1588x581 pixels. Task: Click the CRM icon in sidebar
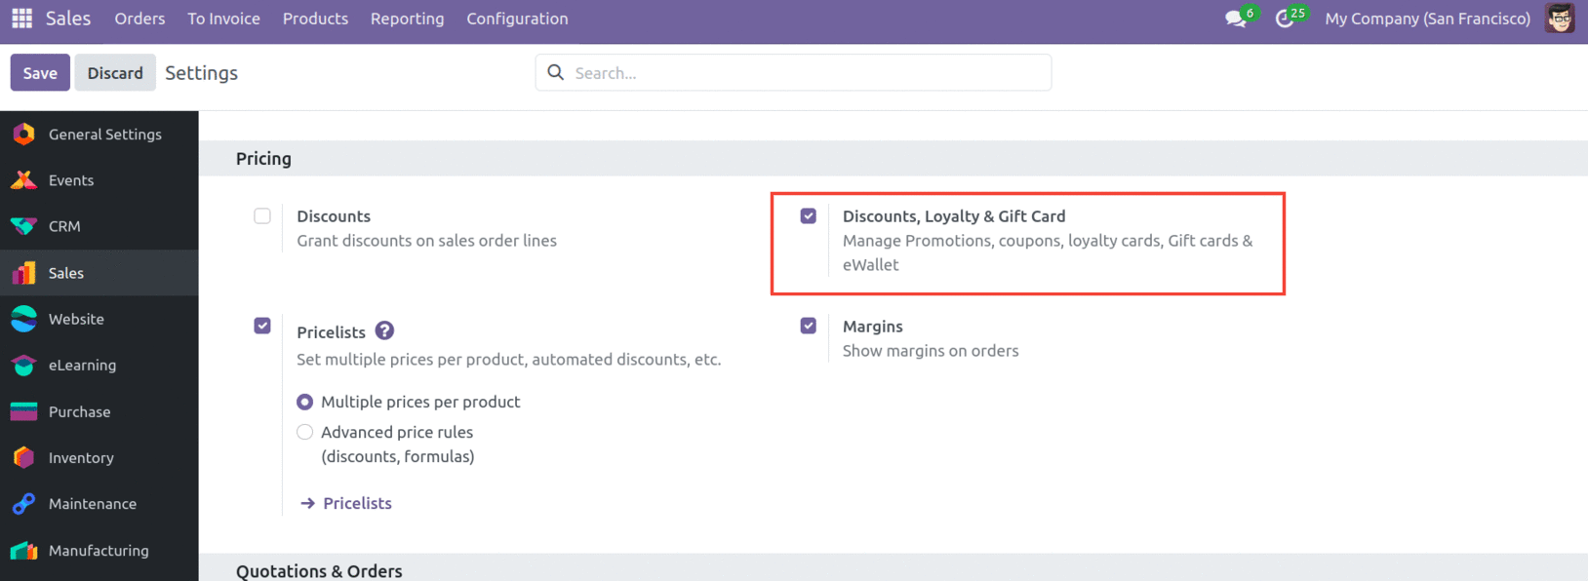click(24, 226)
